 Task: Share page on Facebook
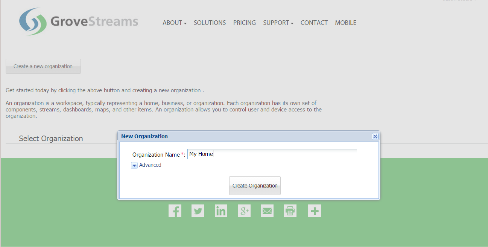[175, 211]
